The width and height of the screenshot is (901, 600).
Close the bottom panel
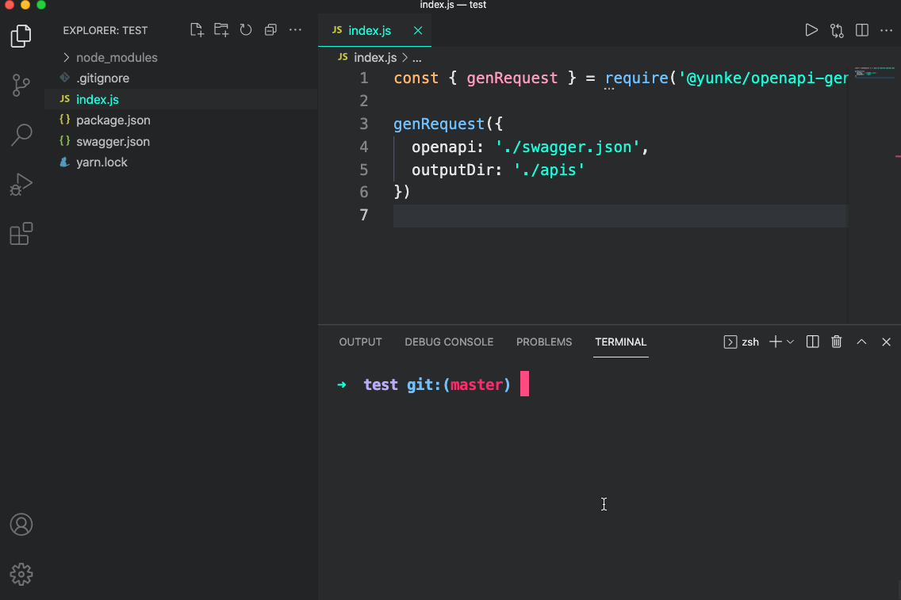886,342
